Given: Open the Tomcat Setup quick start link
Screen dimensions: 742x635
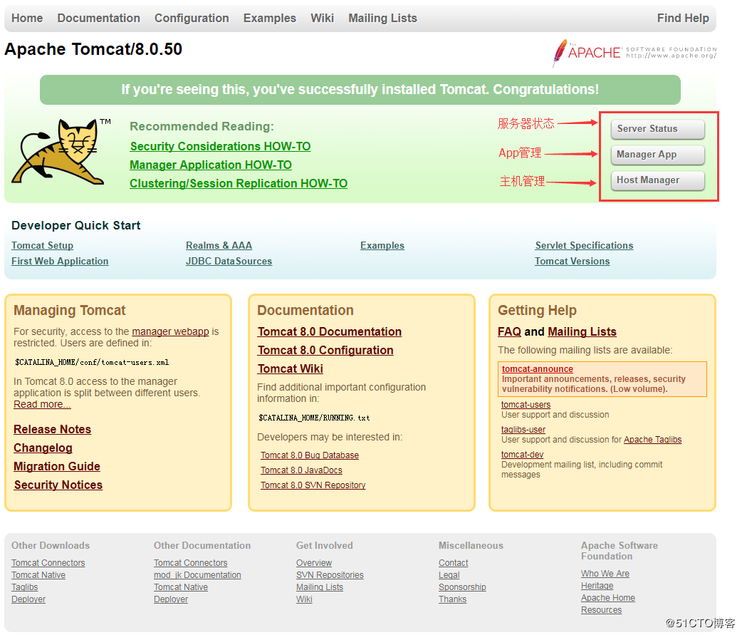Looking at the screenshot, I should point(42,245).
